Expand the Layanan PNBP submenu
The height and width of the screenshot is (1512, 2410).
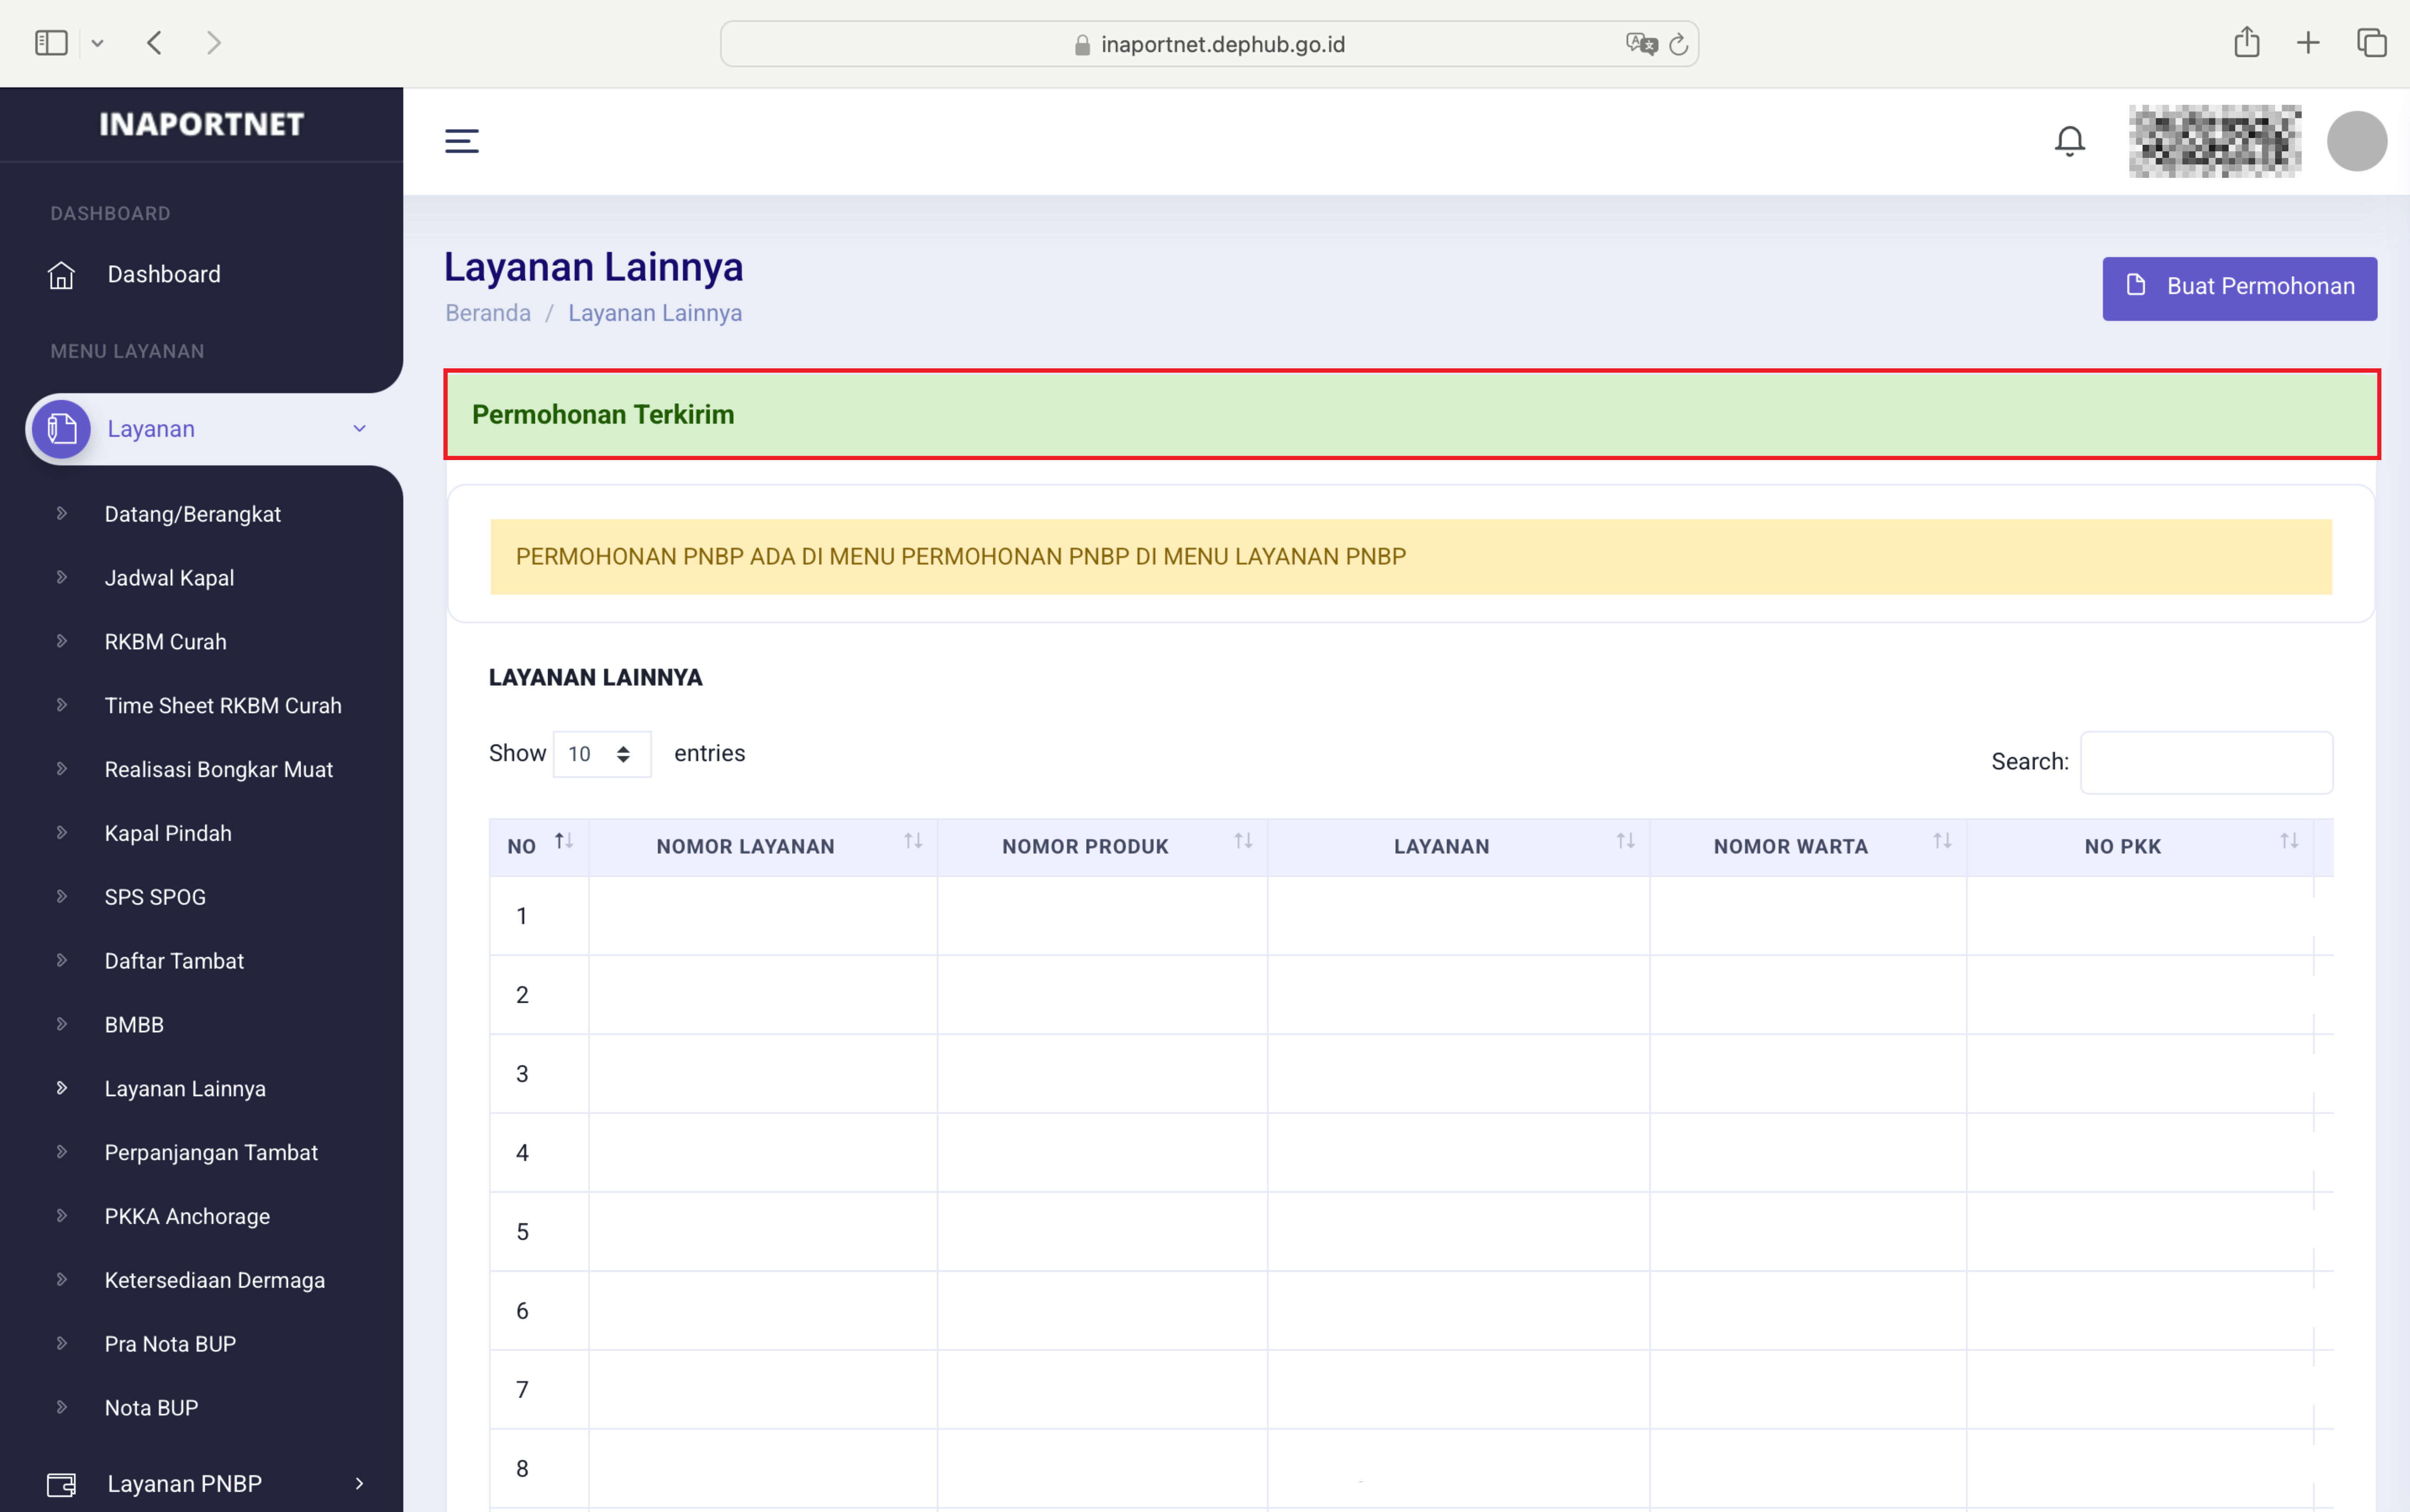click(359, 1484)
